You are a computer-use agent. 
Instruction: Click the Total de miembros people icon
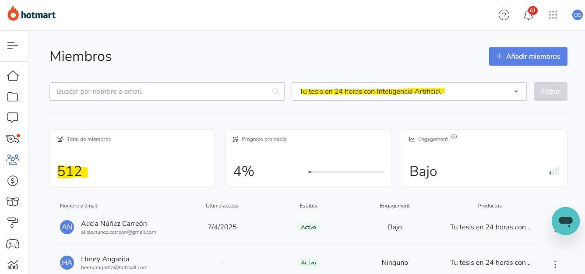click(x=60, y=139)
